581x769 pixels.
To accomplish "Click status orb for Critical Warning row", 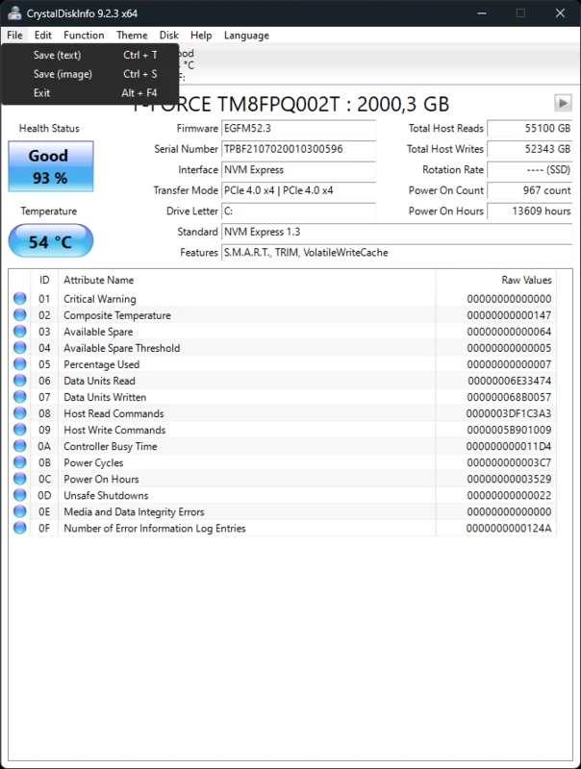I will point(20,299).
